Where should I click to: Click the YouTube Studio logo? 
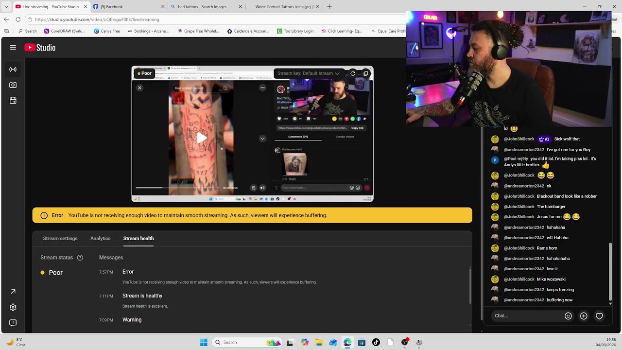pos(40,48)
